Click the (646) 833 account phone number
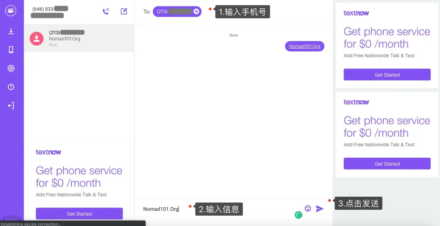Image resolution: width=440 pixels, height=226 pixels. point(50,9)
